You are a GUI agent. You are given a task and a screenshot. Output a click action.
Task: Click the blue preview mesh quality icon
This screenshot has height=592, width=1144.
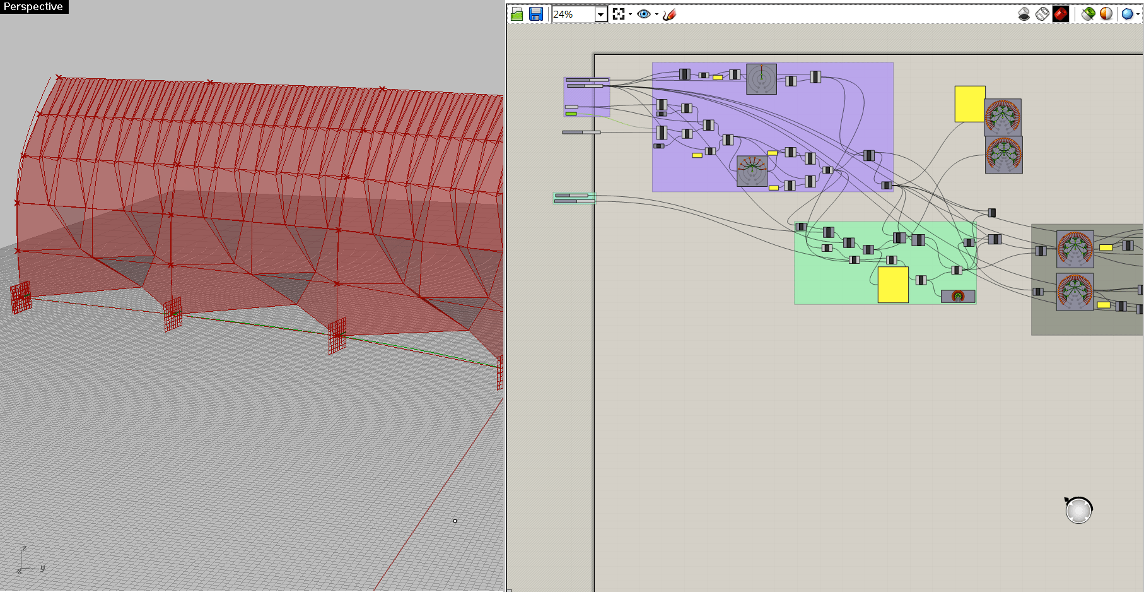[x=1127, y=14]
